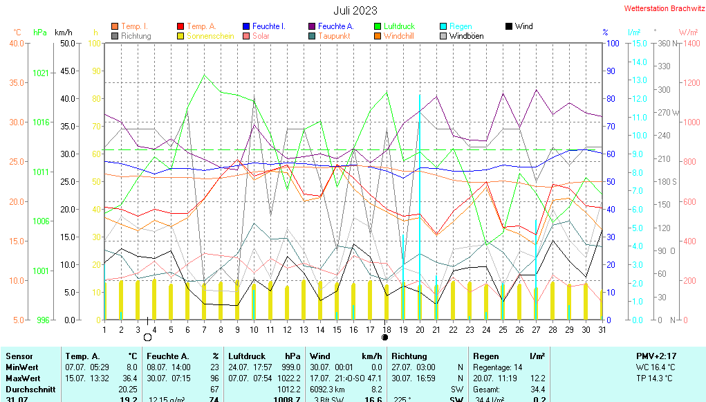This screenshot has height=402, width=706.
Task: Click the 'Regen' legend label in the chart
Action: pyautogui.click(x=461, y=26)
